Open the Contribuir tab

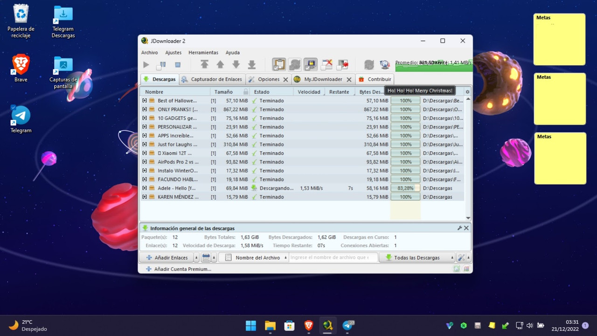(375, 79)
